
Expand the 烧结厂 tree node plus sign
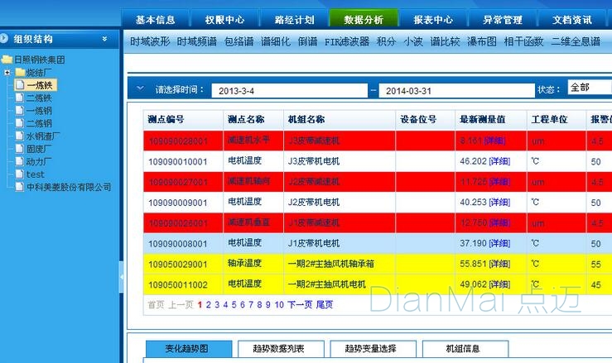(7, 73)
